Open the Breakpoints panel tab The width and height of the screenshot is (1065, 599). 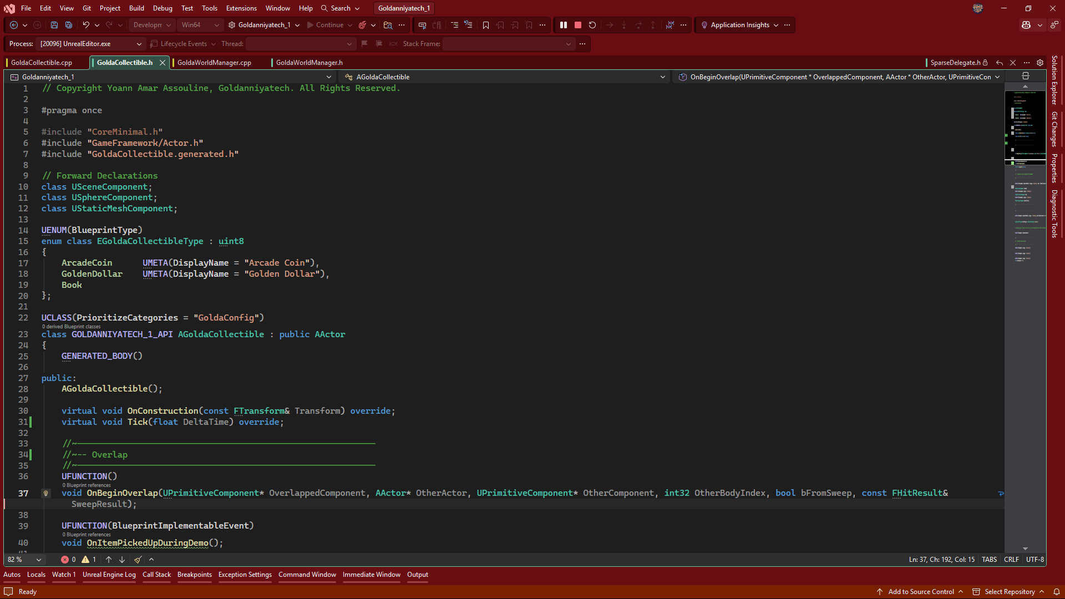[x=195, y=575]
